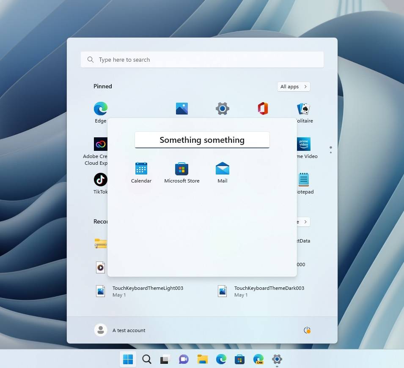Open Windows Search from the taskbar

[147, 359]
